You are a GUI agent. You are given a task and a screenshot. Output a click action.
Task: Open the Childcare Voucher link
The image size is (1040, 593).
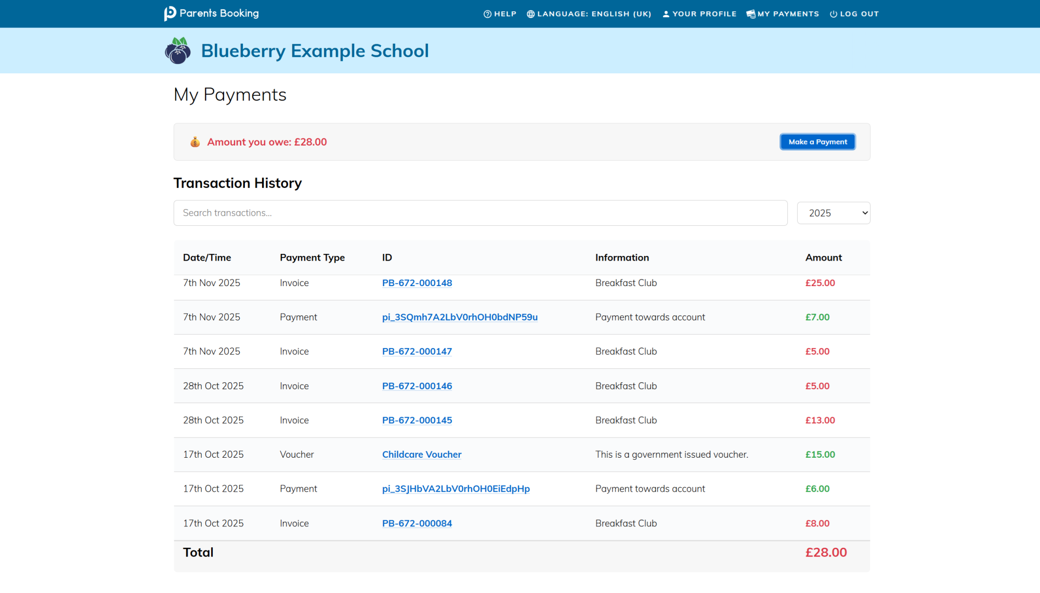pos(421,455)
